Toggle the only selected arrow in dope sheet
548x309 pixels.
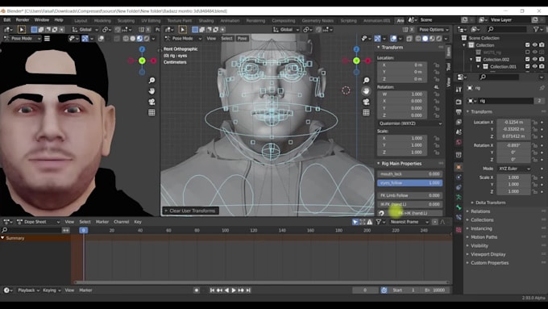click(355, 222)
